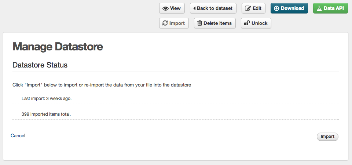Screen dimensions: 352x165
Task: Click the trash can icon on Delete items
Action: (x=199, y=23)
